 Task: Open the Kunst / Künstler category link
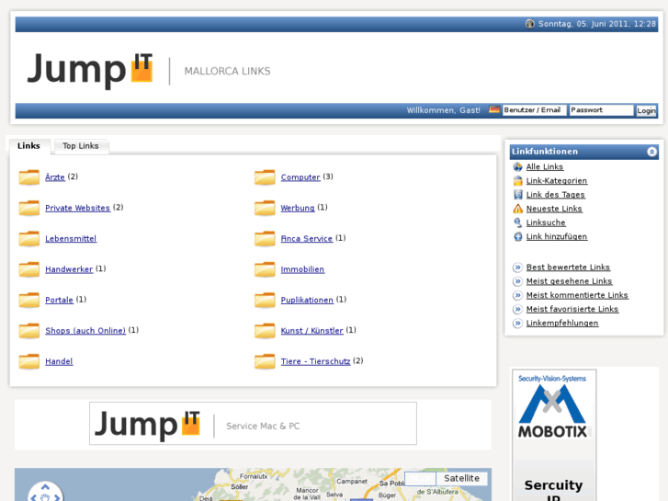pos(311,330)
